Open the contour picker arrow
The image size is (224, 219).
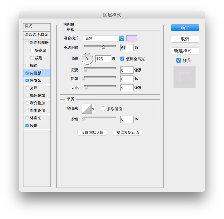tap(93, 109)
